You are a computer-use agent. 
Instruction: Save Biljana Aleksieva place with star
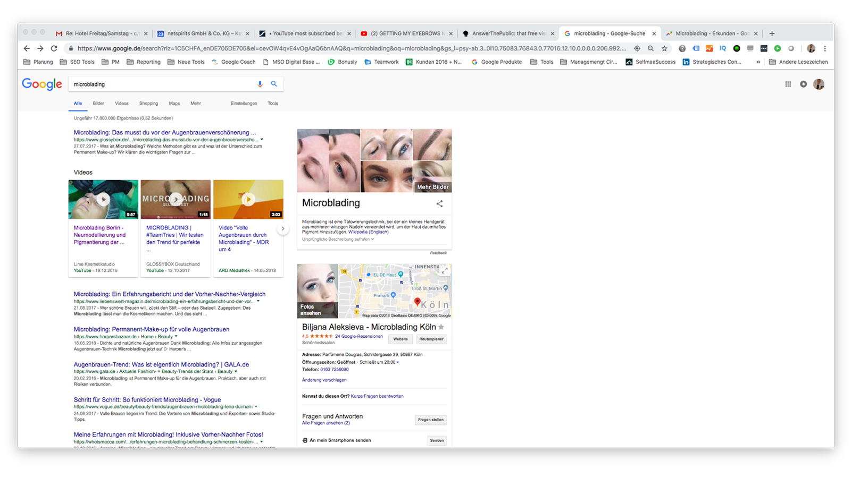click(x=441, y=327)
